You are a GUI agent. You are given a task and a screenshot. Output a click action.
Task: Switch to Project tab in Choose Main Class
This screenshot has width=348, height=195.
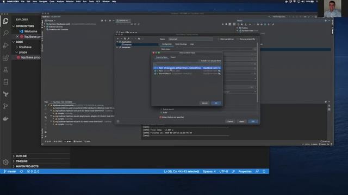coord(173,57)
